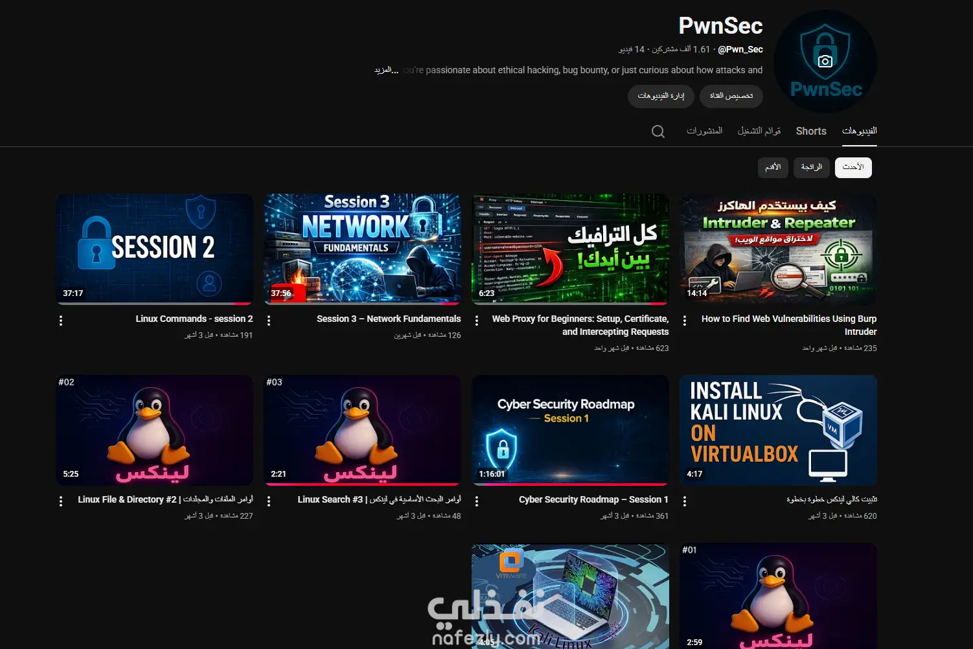
Task: Click the '14 فيديو' video count
Action: tap(632, 49)
